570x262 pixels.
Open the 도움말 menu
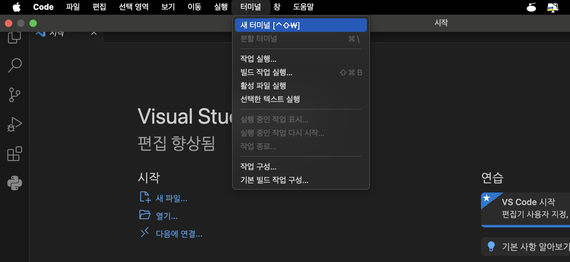click(303, 7)
